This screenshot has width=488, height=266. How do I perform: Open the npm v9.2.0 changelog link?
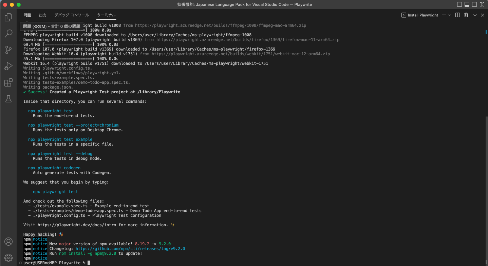click(130, 249)
